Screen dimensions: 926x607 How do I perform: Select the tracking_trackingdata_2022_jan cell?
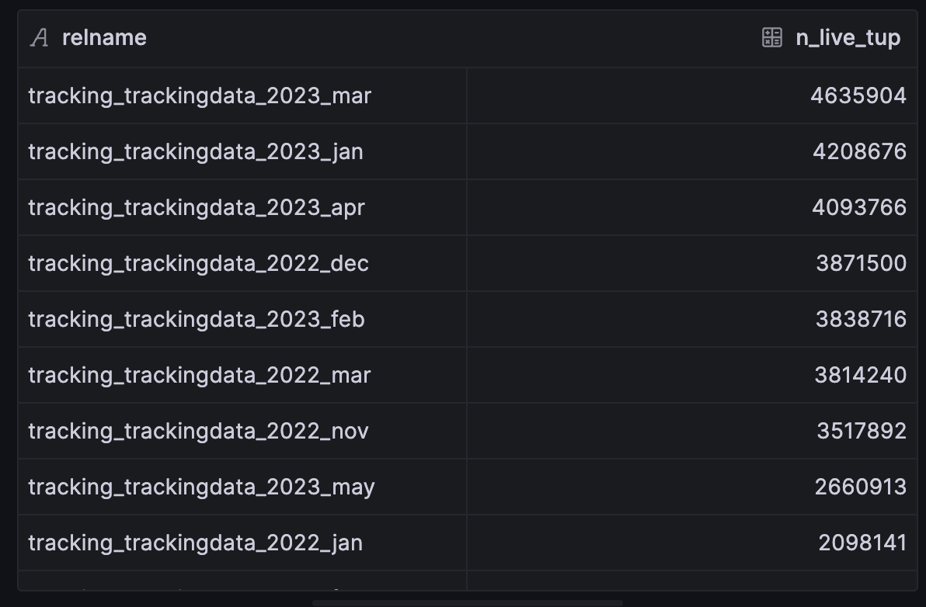tap(242, 543)
